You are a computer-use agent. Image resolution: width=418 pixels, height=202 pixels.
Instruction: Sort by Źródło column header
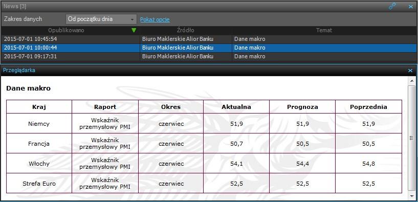click(186, 30)
